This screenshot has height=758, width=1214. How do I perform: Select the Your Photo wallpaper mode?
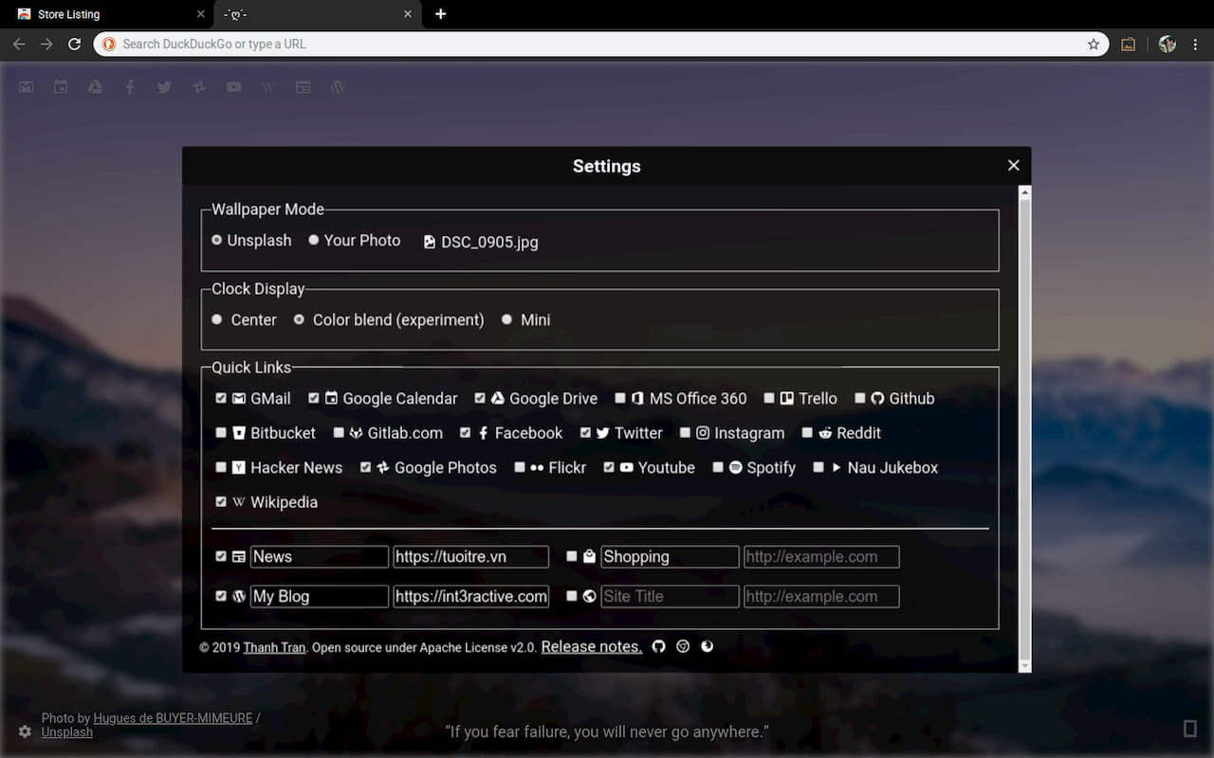point(314,241)
